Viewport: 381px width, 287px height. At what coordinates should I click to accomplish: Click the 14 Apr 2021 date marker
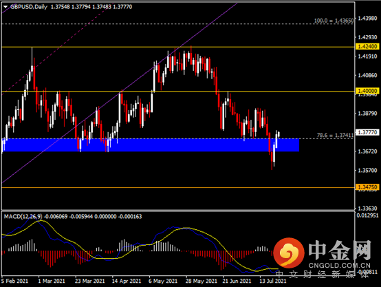[127, 281]
